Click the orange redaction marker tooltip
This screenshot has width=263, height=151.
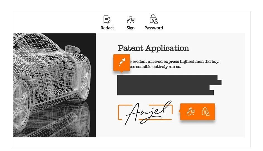click(x=121, y=62)
